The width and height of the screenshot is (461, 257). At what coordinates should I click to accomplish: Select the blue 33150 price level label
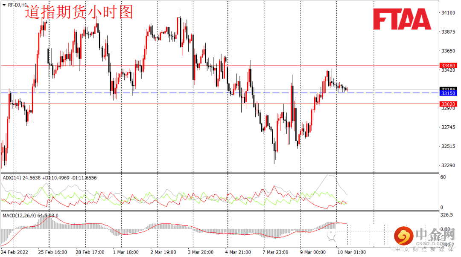(x=448, y=93)
